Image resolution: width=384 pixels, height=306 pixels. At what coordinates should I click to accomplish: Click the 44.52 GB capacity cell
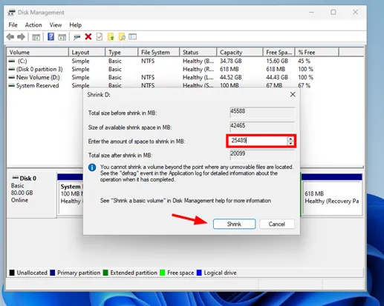[231, 77]
